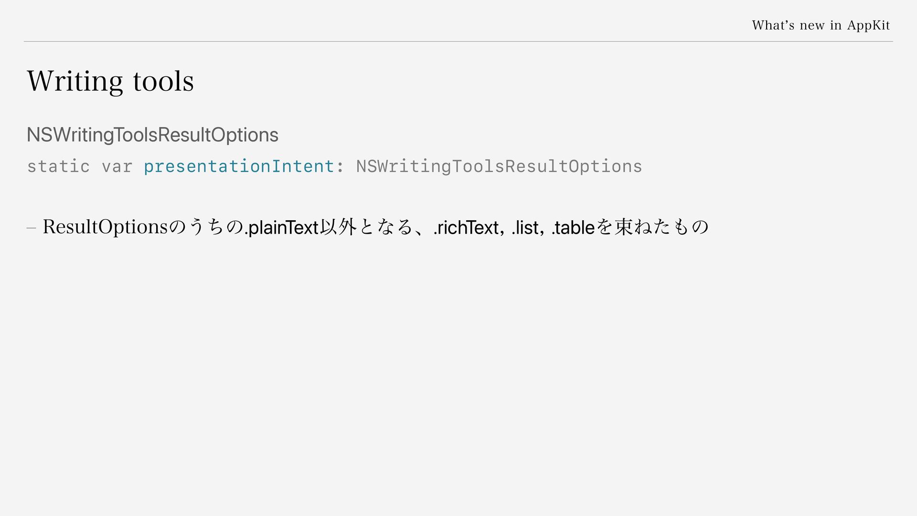Click the ".plainText" term in bullet
The width and height of the screenshot is (917, 516).
[x=281, y=227]
